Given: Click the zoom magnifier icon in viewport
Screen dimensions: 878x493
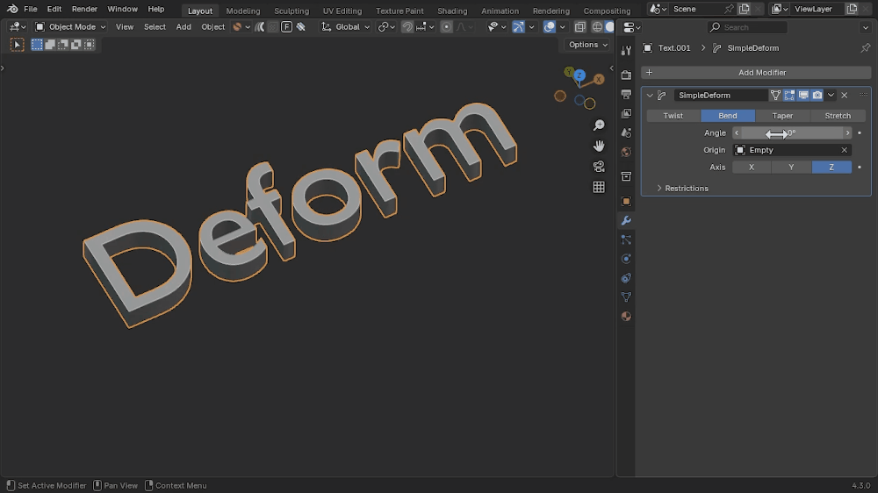Looking at the screenshot, I should point(599,125).
